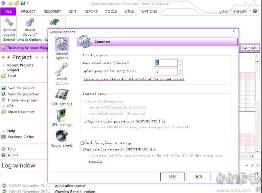Click the Customize button

tap(250, 48)
